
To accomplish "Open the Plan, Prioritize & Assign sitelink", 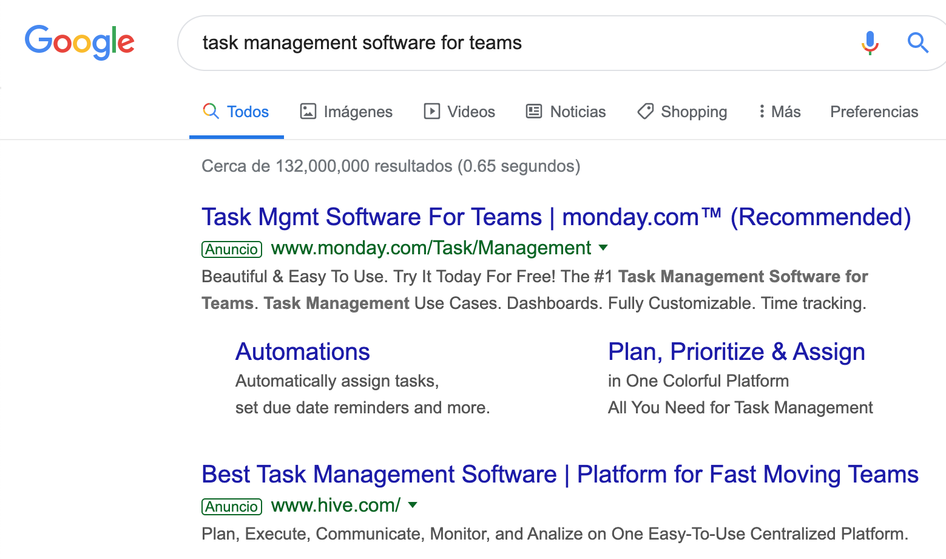I will 737,352.
